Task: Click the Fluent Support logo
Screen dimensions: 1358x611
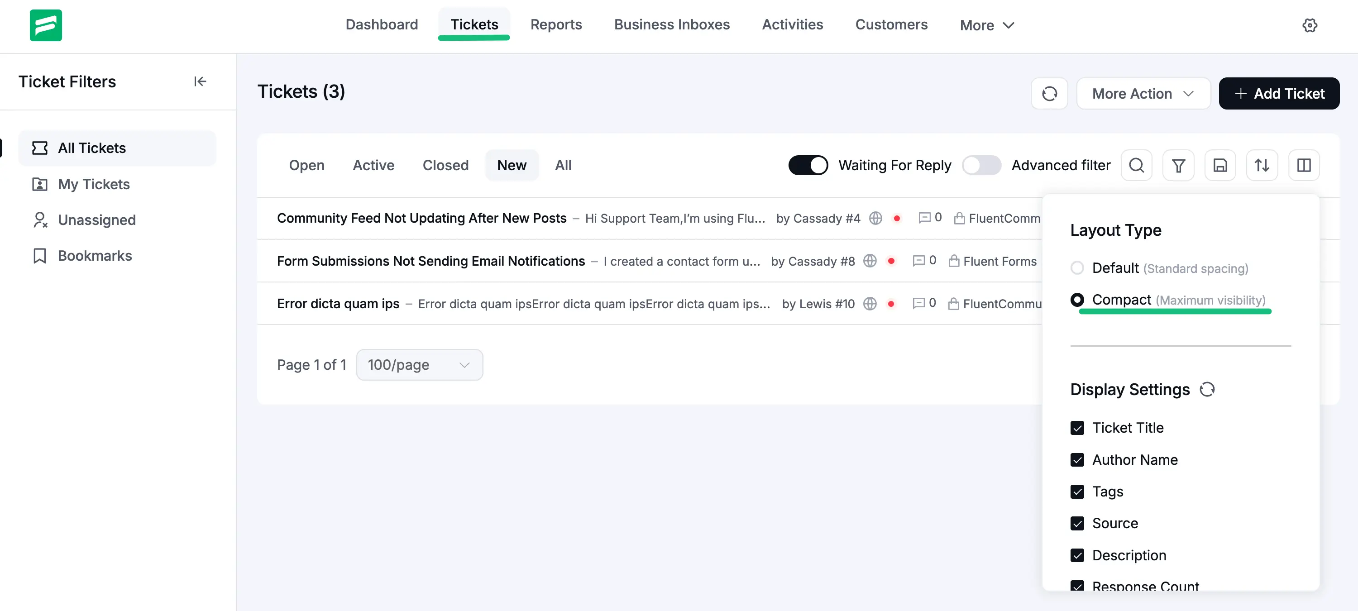Action: (x=46, y=25)
